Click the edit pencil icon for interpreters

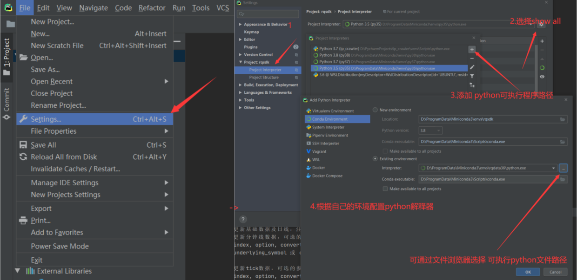click(472, 67)
